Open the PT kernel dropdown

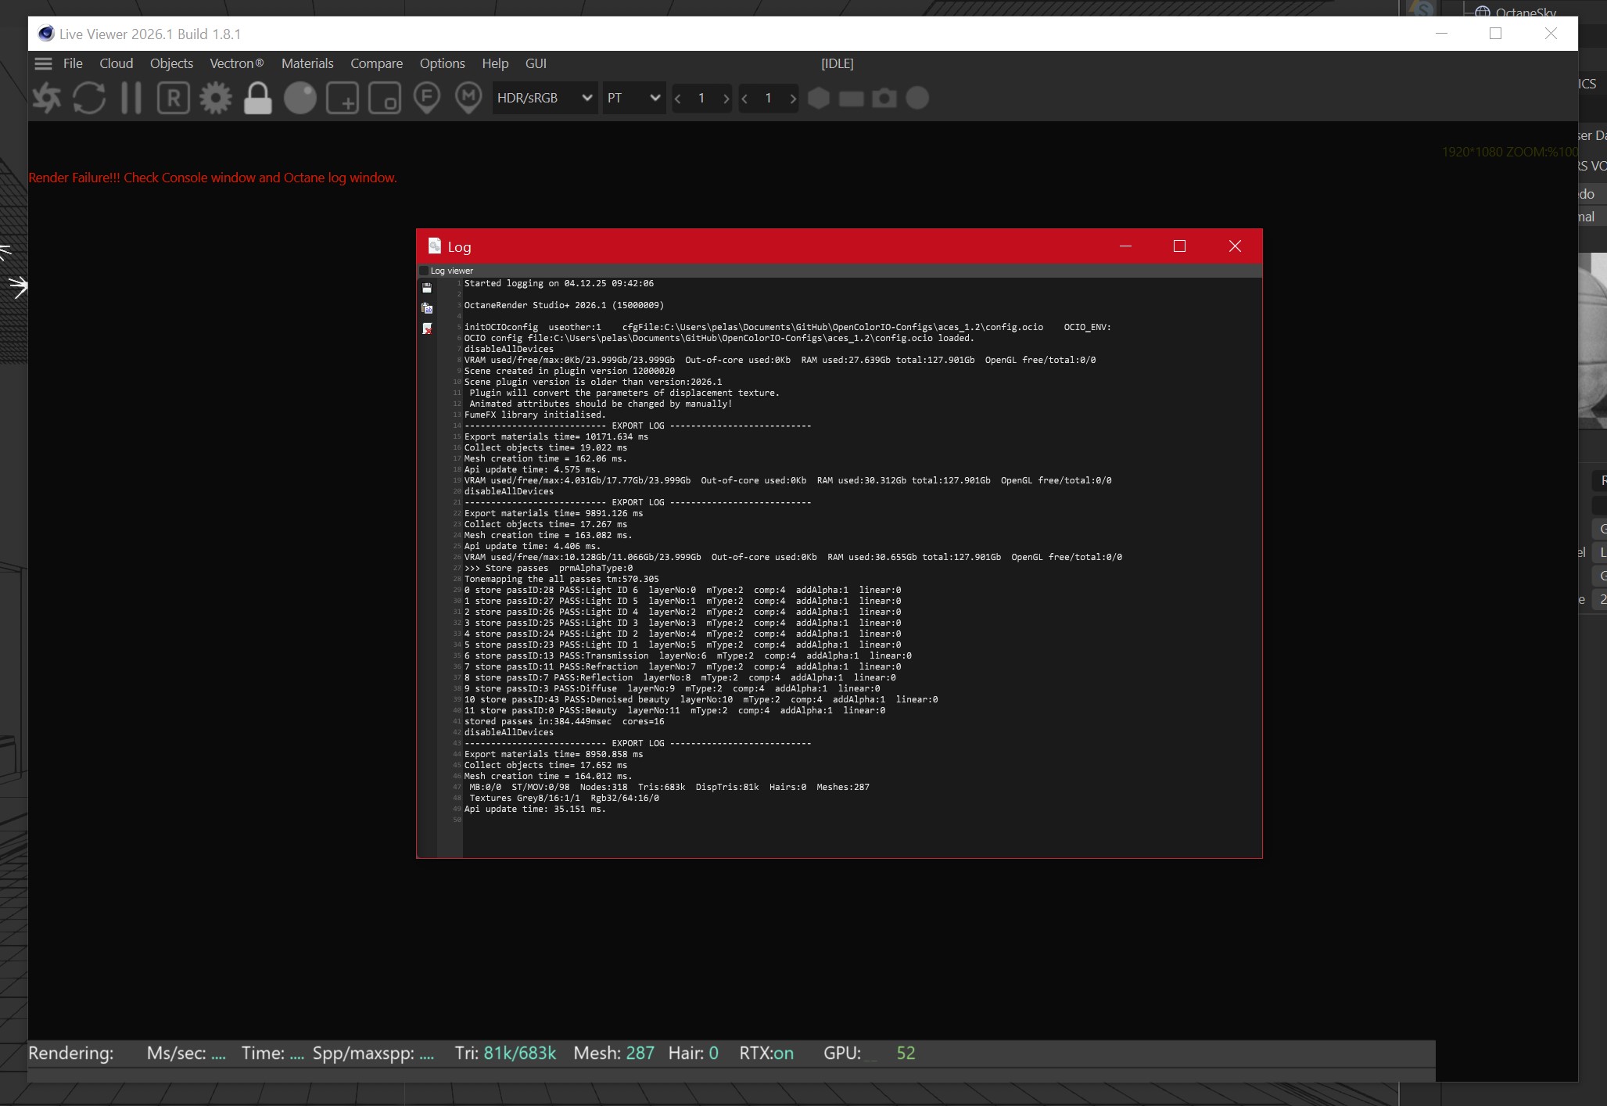[x=633, y=99]
